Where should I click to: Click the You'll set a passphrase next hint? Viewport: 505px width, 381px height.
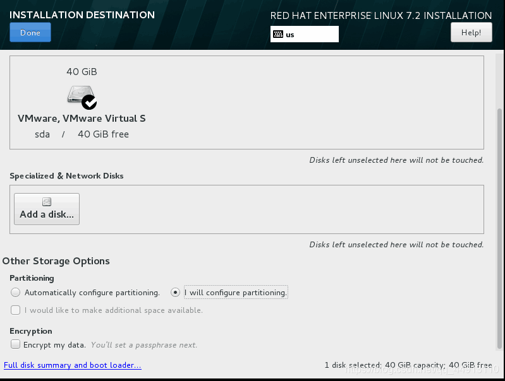[x=143, y=345]
